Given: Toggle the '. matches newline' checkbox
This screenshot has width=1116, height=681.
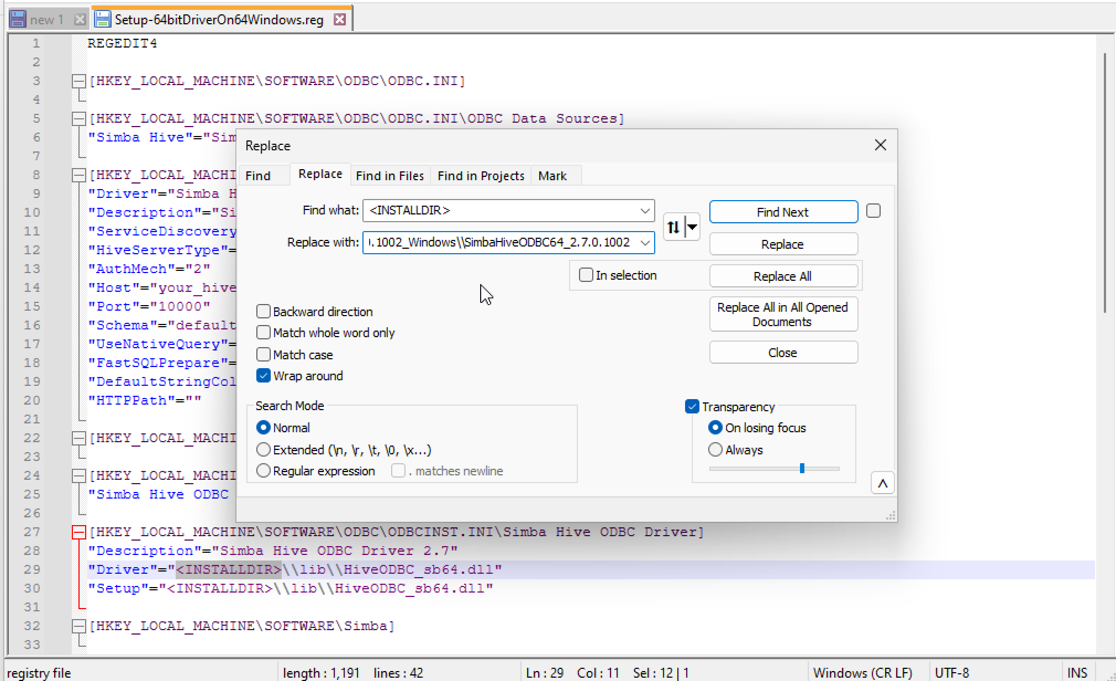Looking at the screenshot, I should tap(398, 471).
